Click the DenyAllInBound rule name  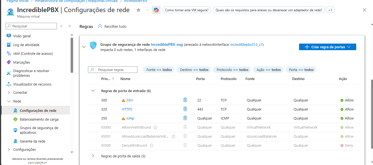(134, 146)
